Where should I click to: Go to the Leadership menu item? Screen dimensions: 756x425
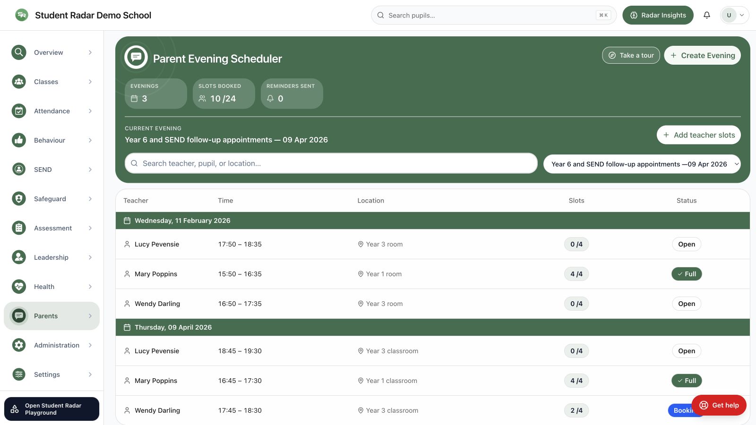coord(52,257)
